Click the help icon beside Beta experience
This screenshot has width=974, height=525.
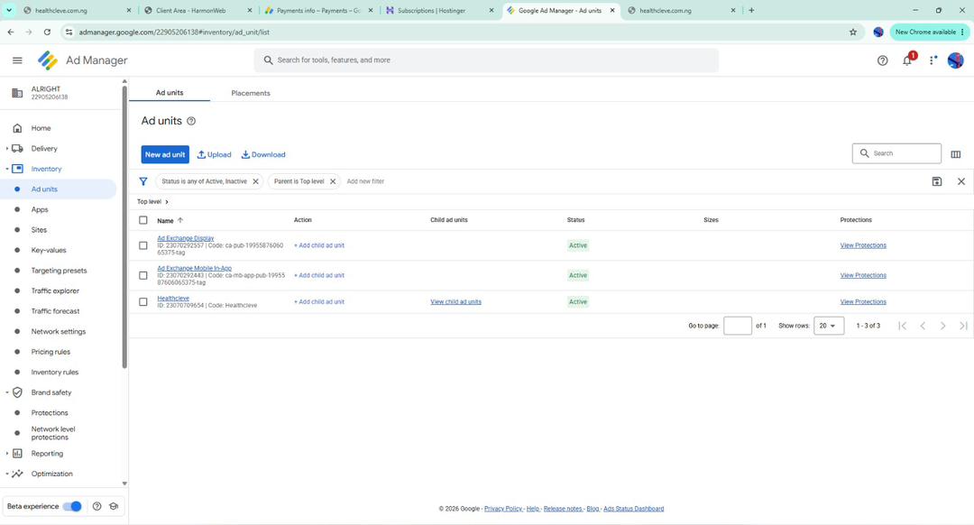click(x=96, y=506)
